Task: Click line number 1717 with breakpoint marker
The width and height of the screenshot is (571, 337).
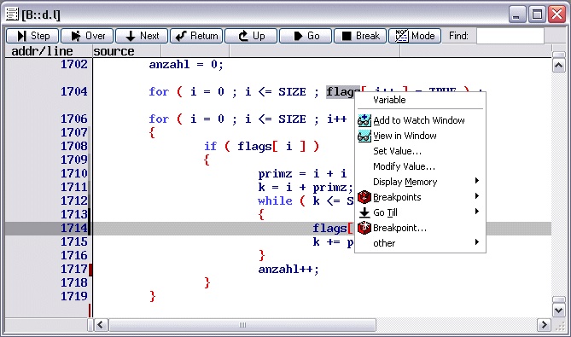Action: point(74,270)
